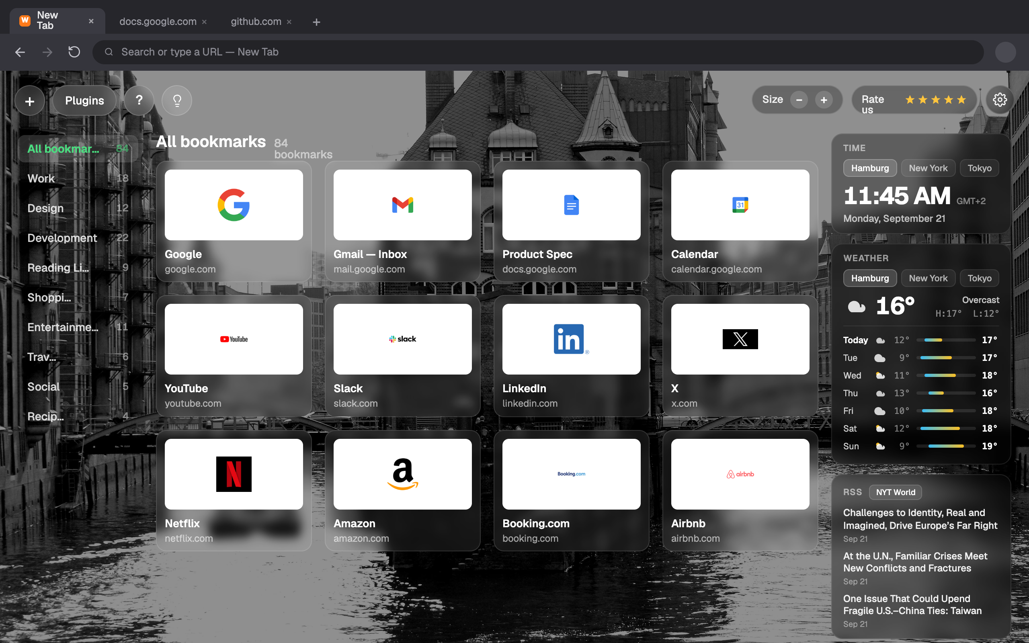The image size is (1029, 643).
Task: Click the NYT World RSS feed chip
Action: (x=895, y=492)
